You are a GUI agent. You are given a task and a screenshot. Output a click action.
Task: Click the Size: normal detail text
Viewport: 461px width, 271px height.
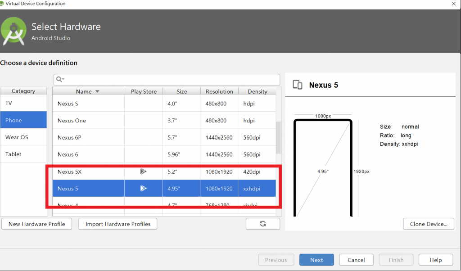pos(399,126)
